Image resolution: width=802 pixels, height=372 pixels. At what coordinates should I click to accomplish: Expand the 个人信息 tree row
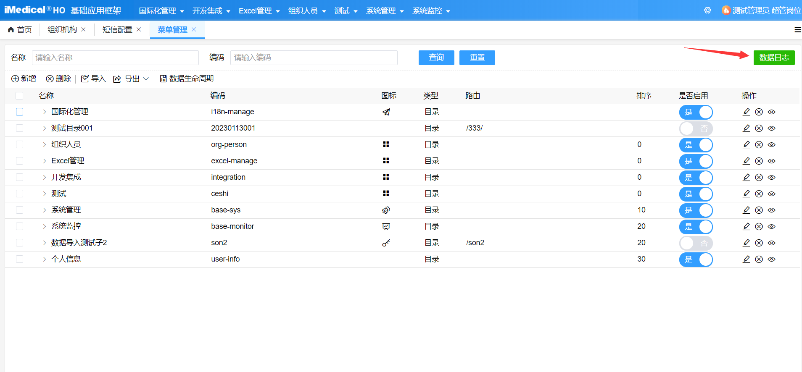[x=44, y=259]
